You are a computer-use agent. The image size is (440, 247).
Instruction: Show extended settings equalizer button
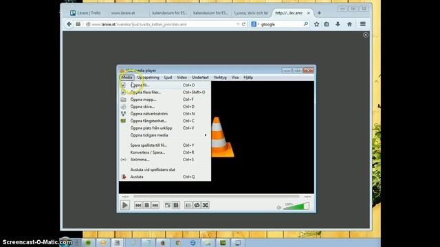tap(176, 205)
